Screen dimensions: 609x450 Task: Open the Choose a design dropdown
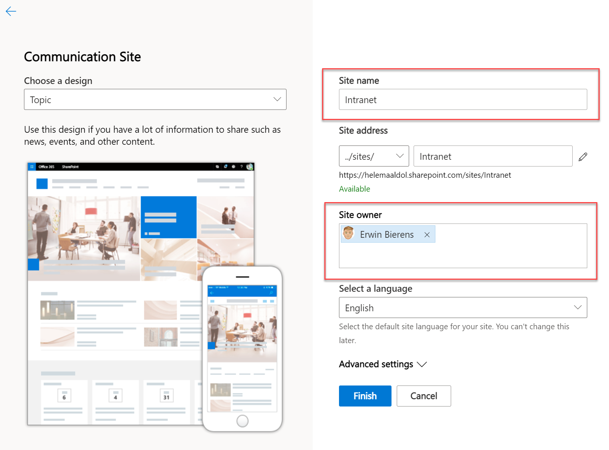[155, 99]
